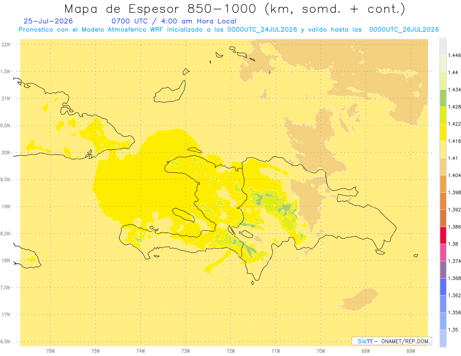461x356 pixels.
Task: Click the latitude label '21N'
Action: [x=6, y=99]
